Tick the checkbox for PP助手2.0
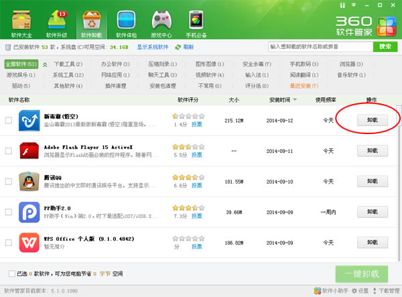This screenshot has height=297, width=402. coord(9,212)
